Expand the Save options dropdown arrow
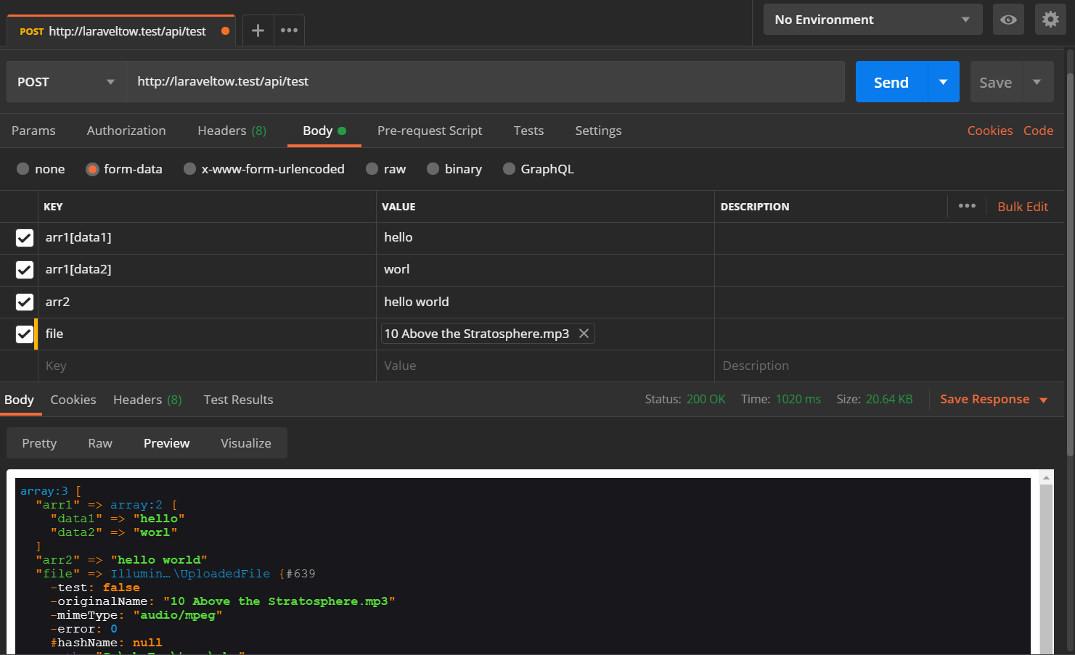1075x655 pixels. pos(1037,82)
